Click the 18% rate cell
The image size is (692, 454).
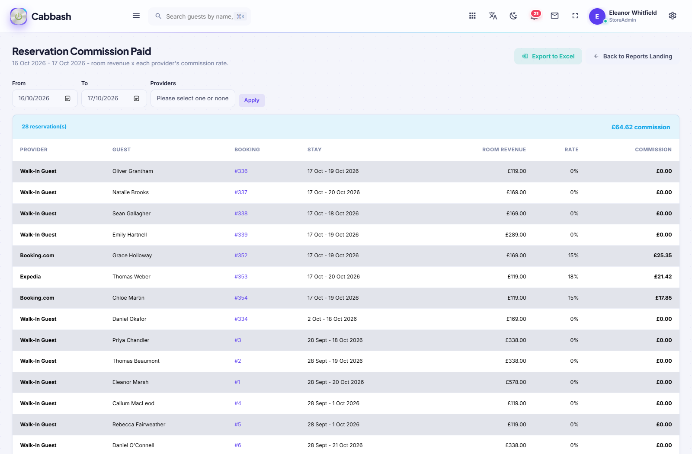click(x=573, y=277)
